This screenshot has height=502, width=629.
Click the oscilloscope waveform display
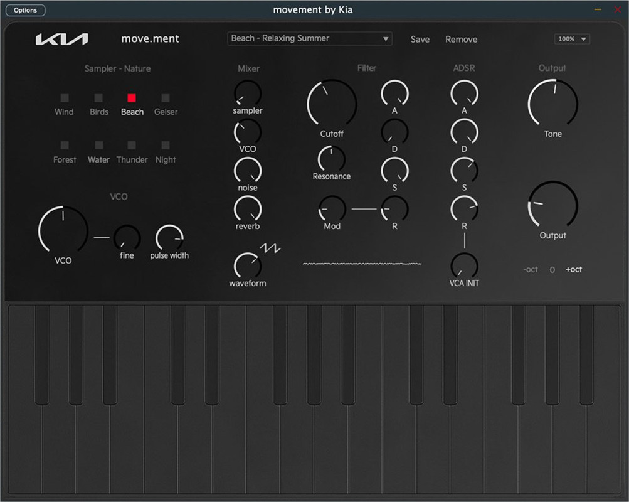(x=362, y=264)
